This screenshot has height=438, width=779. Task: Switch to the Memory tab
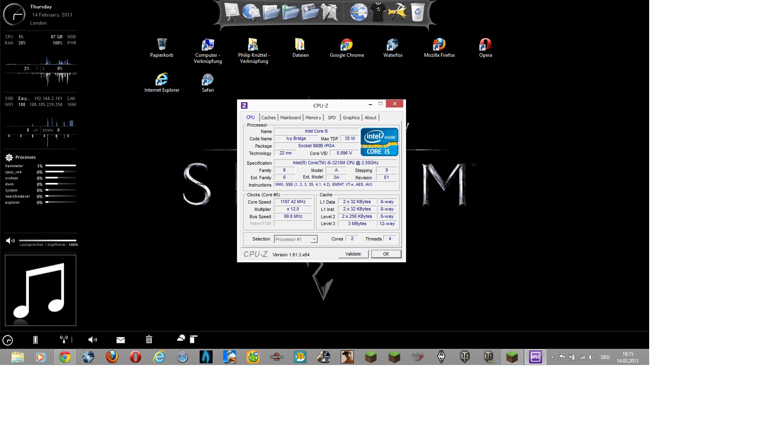coord(313,118)
